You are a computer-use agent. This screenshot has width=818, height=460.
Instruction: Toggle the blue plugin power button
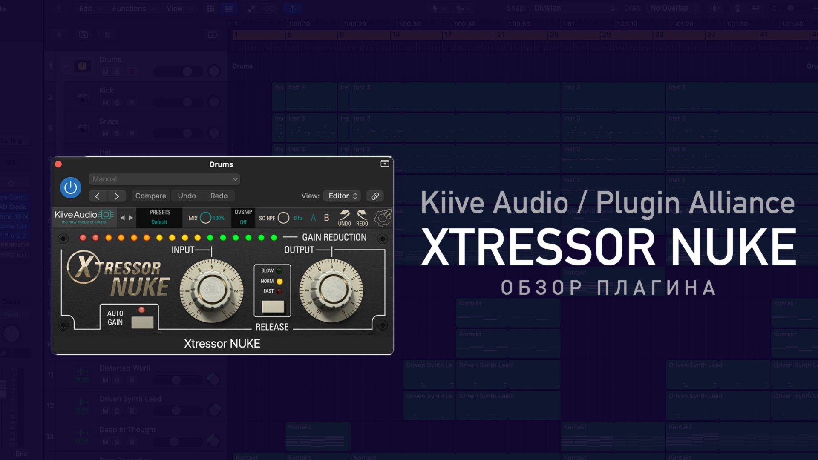(x=71, y=187)
